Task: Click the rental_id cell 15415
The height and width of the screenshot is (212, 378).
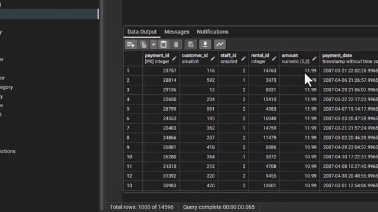Action: pyautogui.click(x=264, y=100)
